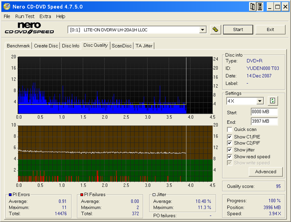This screenshot has width=291, height=222.
Task: Click the green refresh icon next to speed
Action: (272, 101)
